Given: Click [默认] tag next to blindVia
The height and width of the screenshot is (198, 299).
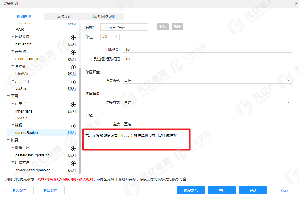Looking at the screenshot, I should click(x=71, y=74).
